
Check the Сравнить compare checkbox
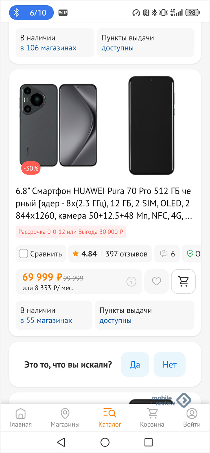pyautogui.click(x=23, y=254)
